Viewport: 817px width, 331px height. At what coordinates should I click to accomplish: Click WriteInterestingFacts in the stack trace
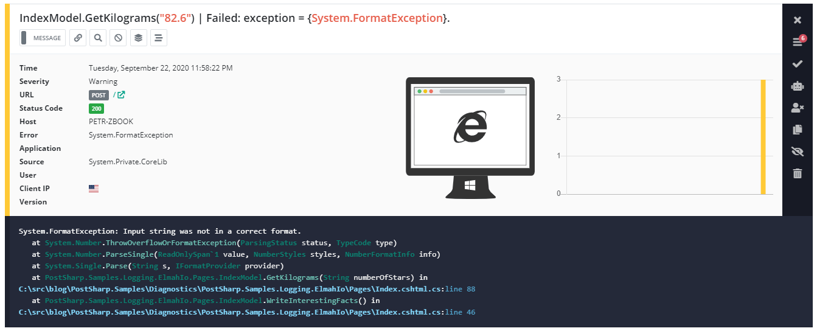(313, 301)
